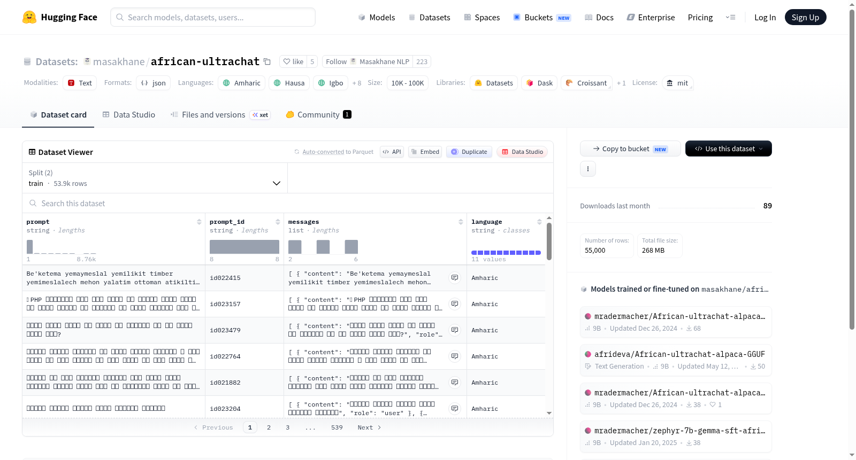Open the Community tab

(318, 114)
